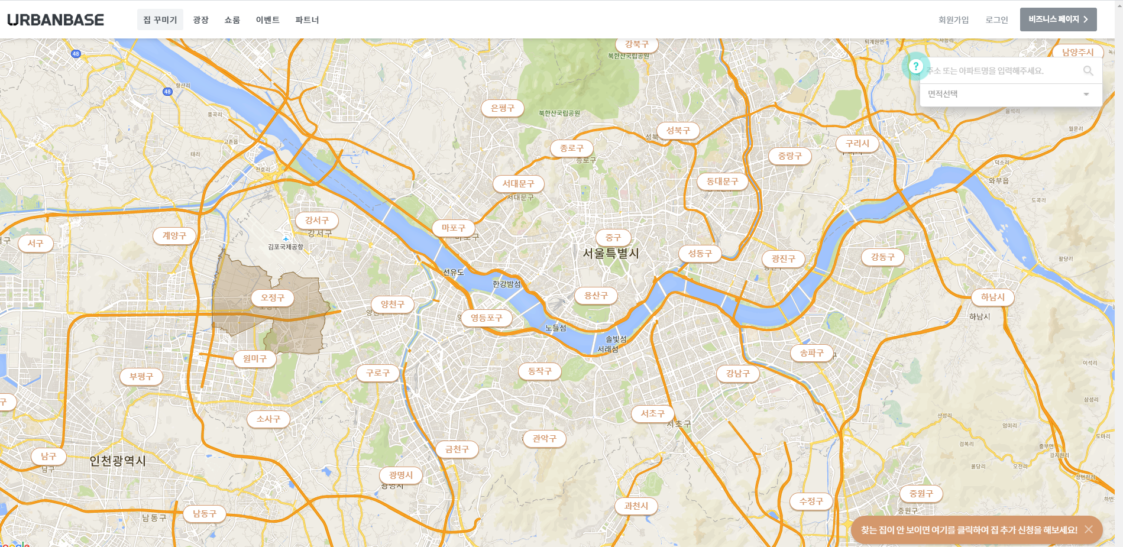Select the 금천구 district marker
Image resolution: width=1123 pixels, height=547 pixels.
pos(457,449)
